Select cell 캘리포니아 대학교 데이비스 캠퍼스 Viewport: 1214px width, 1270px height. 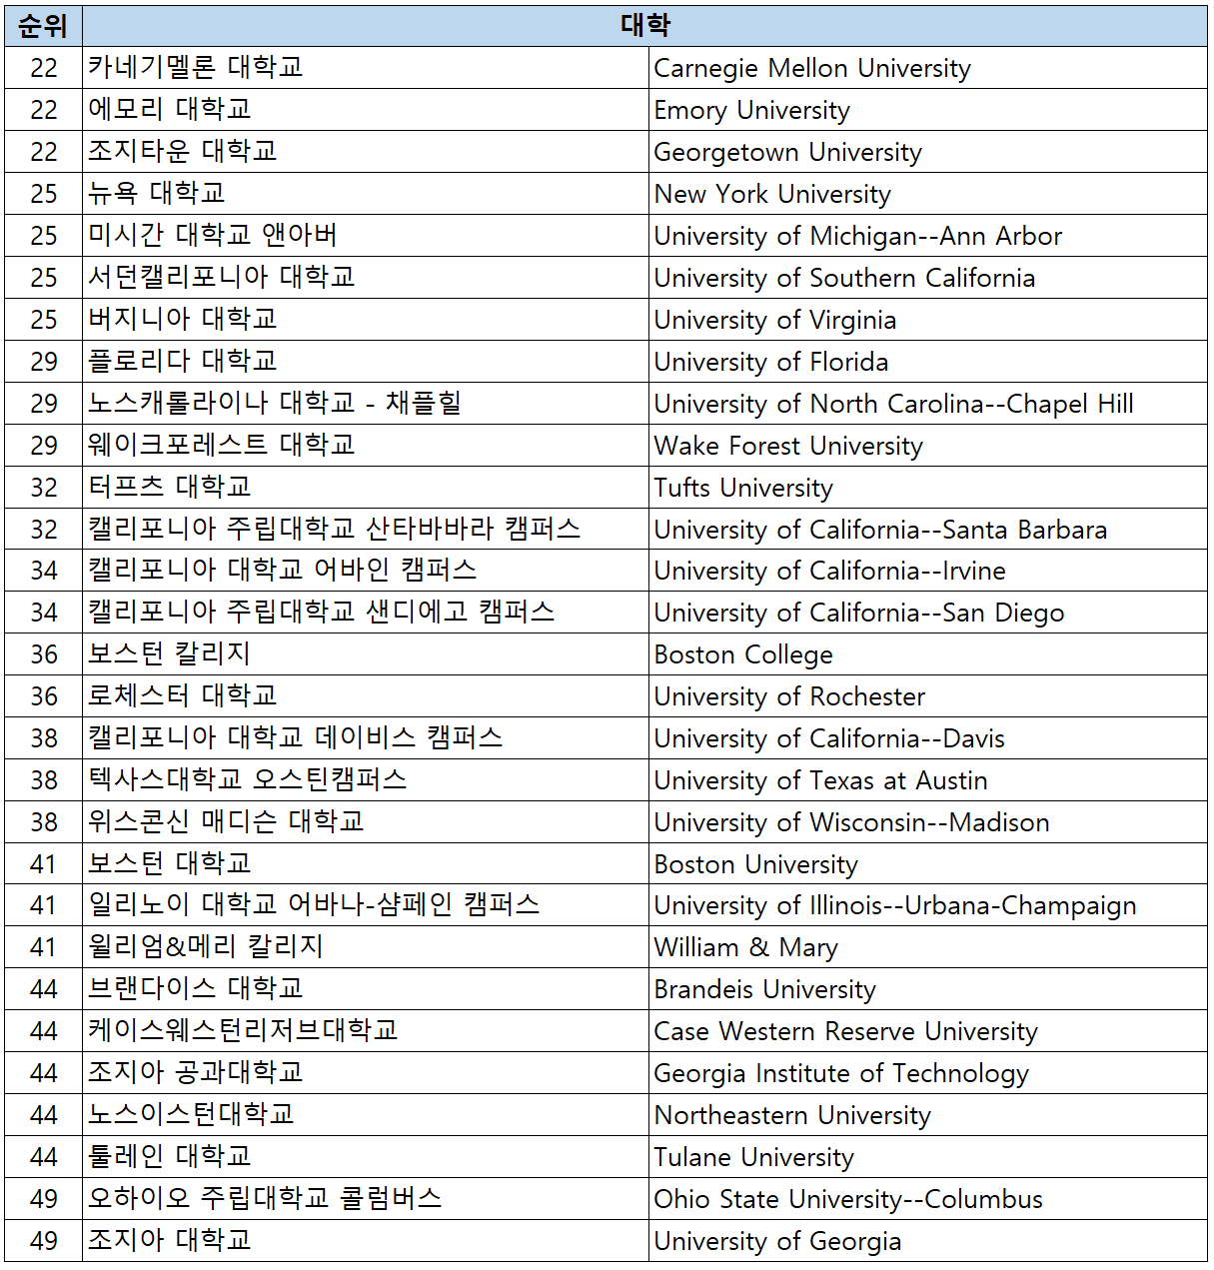point(366,738)
